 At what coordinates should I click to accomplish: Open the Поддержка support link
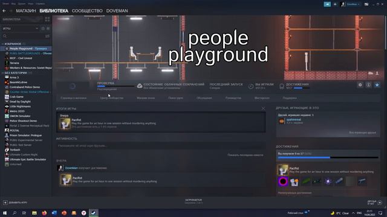click(x=290, y=98)
